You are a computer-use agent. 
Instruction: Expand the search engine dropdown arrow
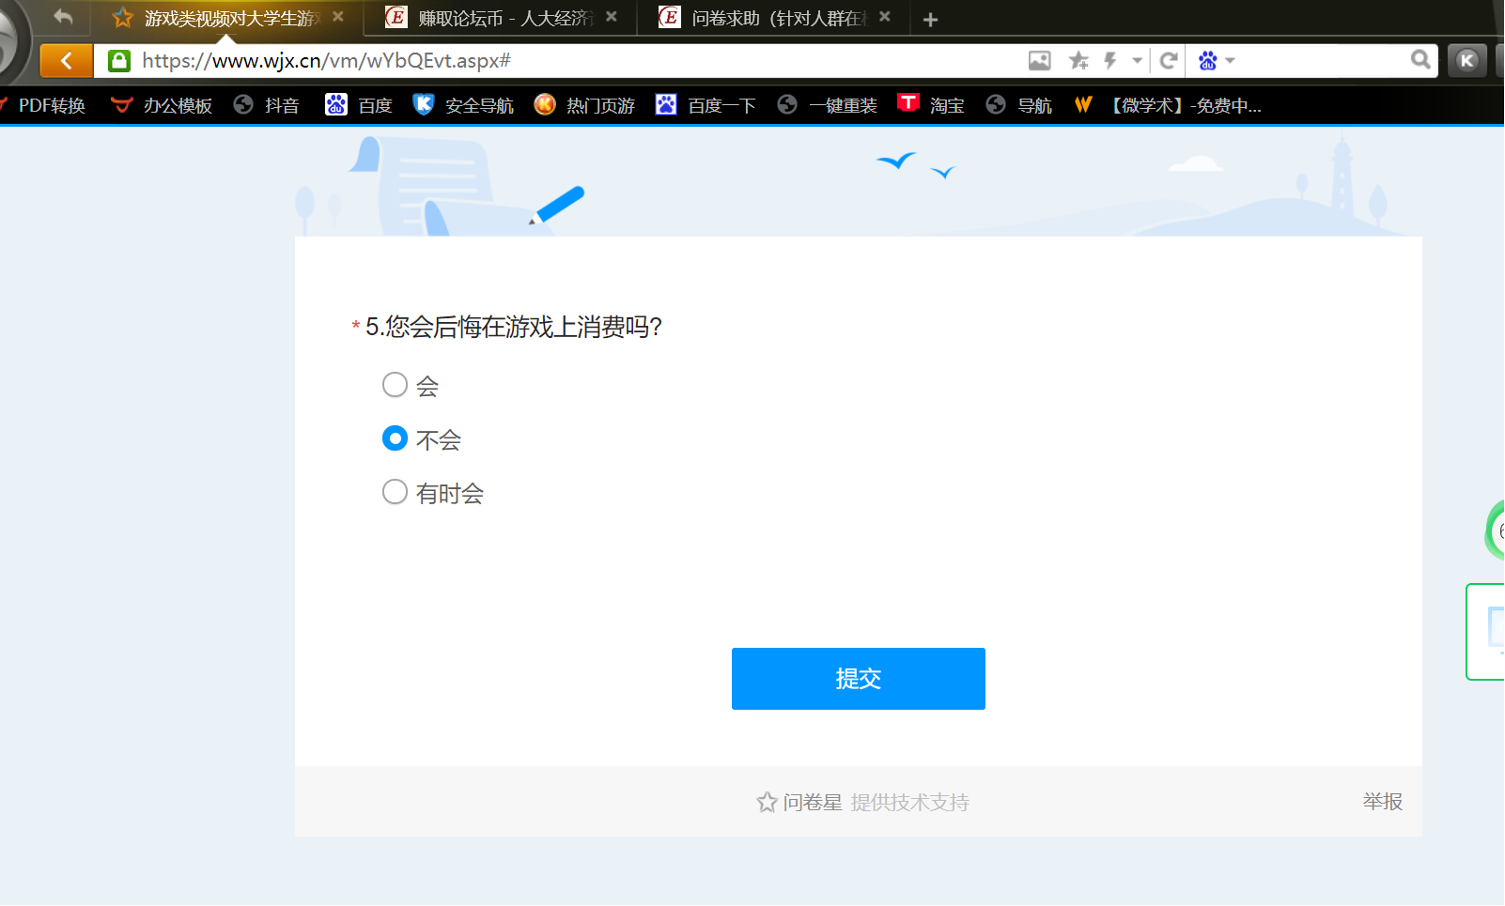tap(1230, 61)
